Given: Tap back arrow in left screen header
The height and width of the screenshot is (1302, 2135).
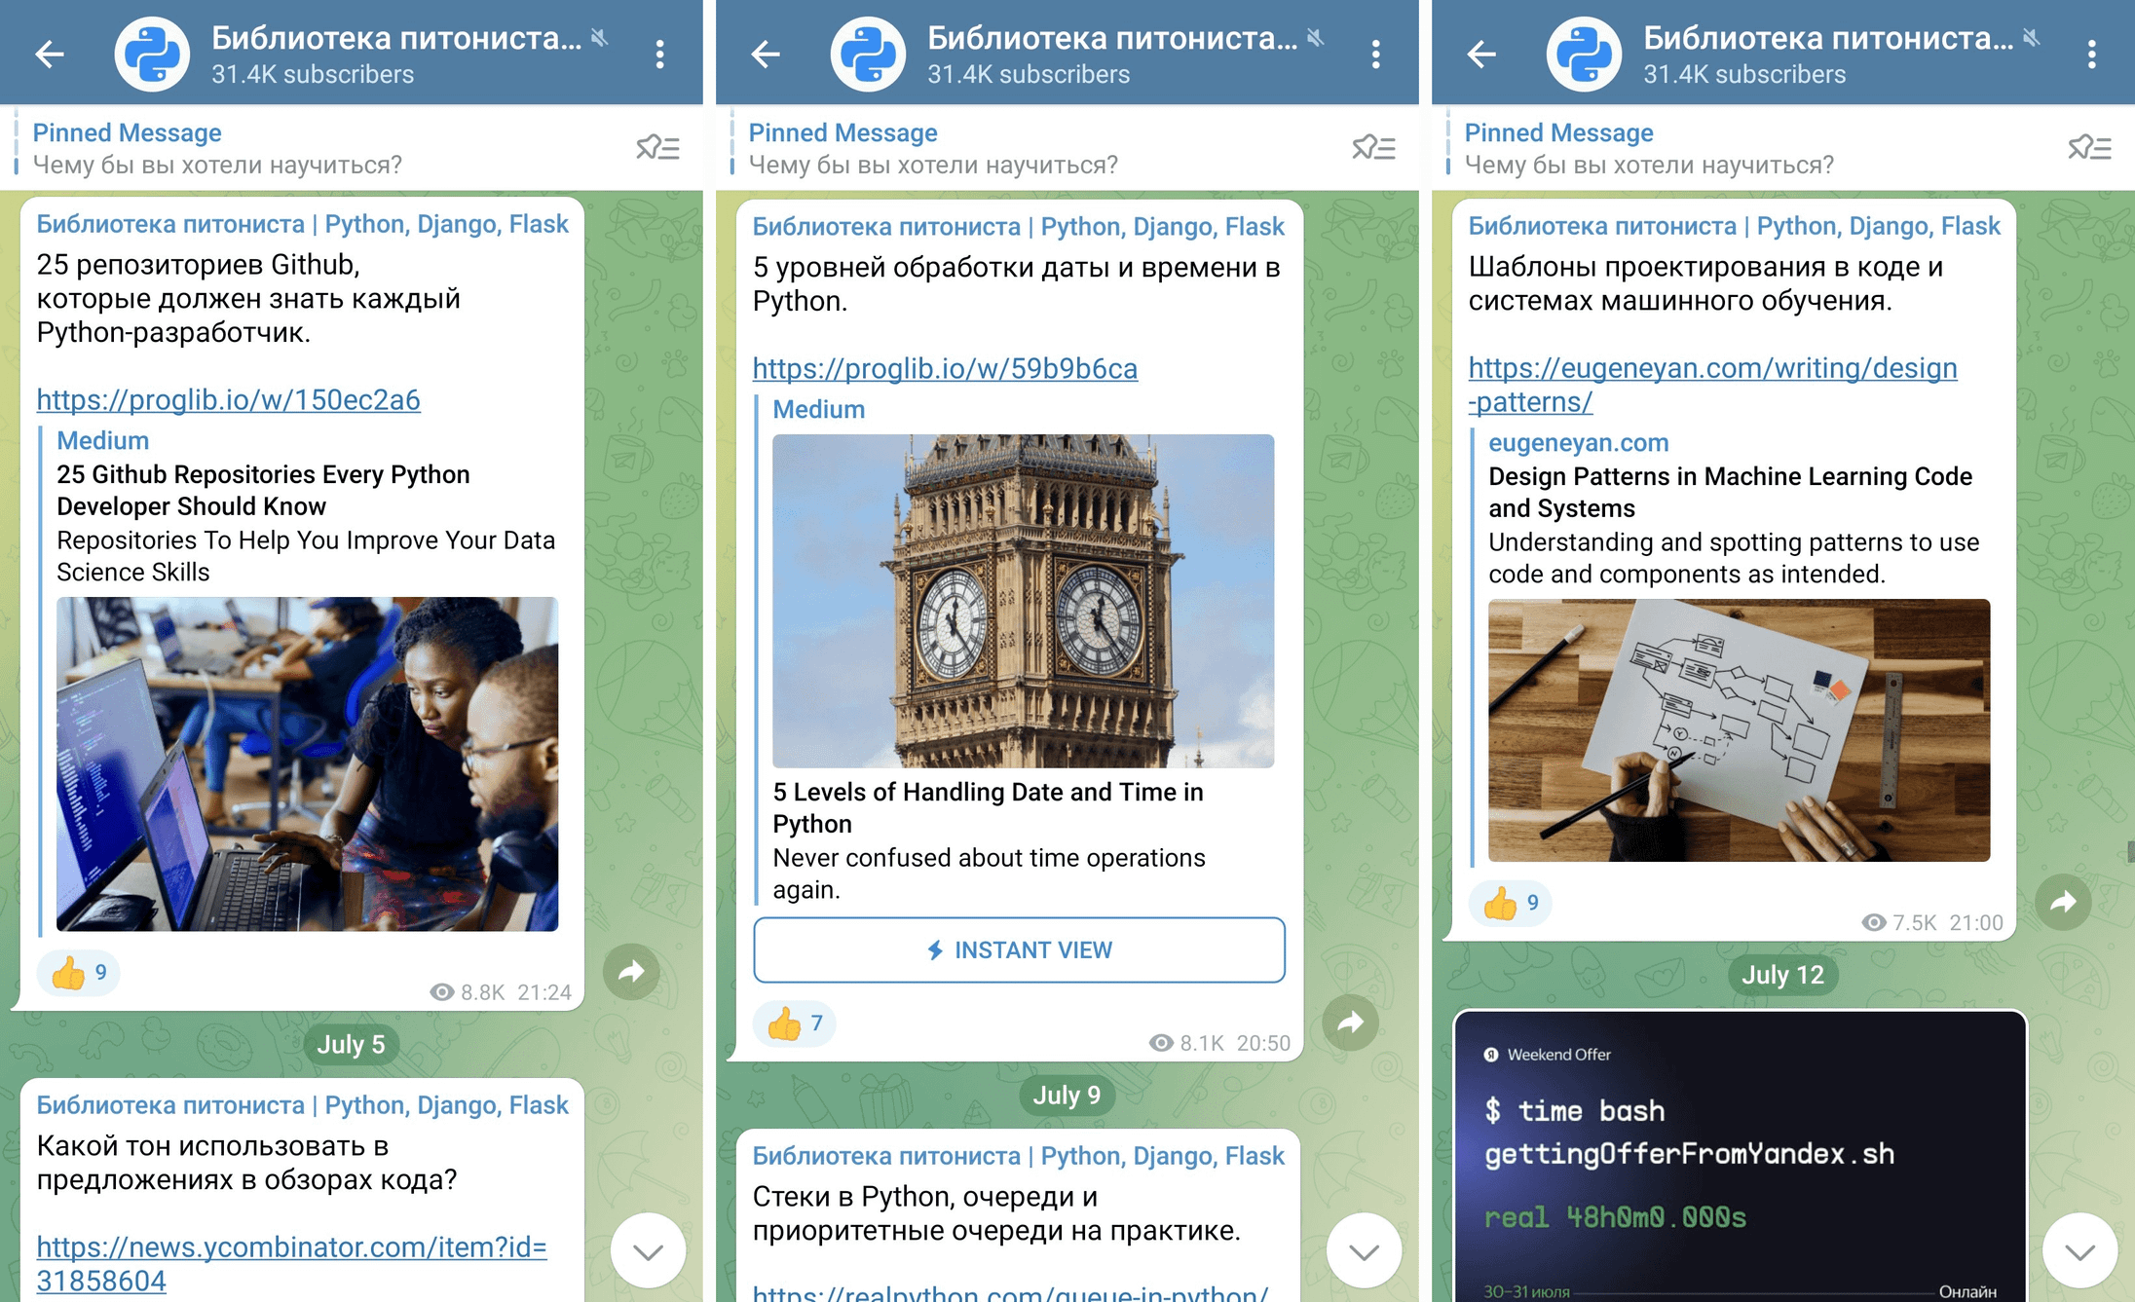Looking at the screenshot, I should pos(49,54).
